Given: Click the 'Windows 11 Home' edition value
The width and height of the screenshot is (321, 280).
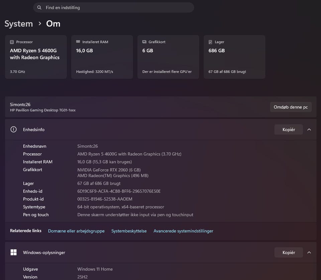Looking at the screenshot, I should point(95,269).
